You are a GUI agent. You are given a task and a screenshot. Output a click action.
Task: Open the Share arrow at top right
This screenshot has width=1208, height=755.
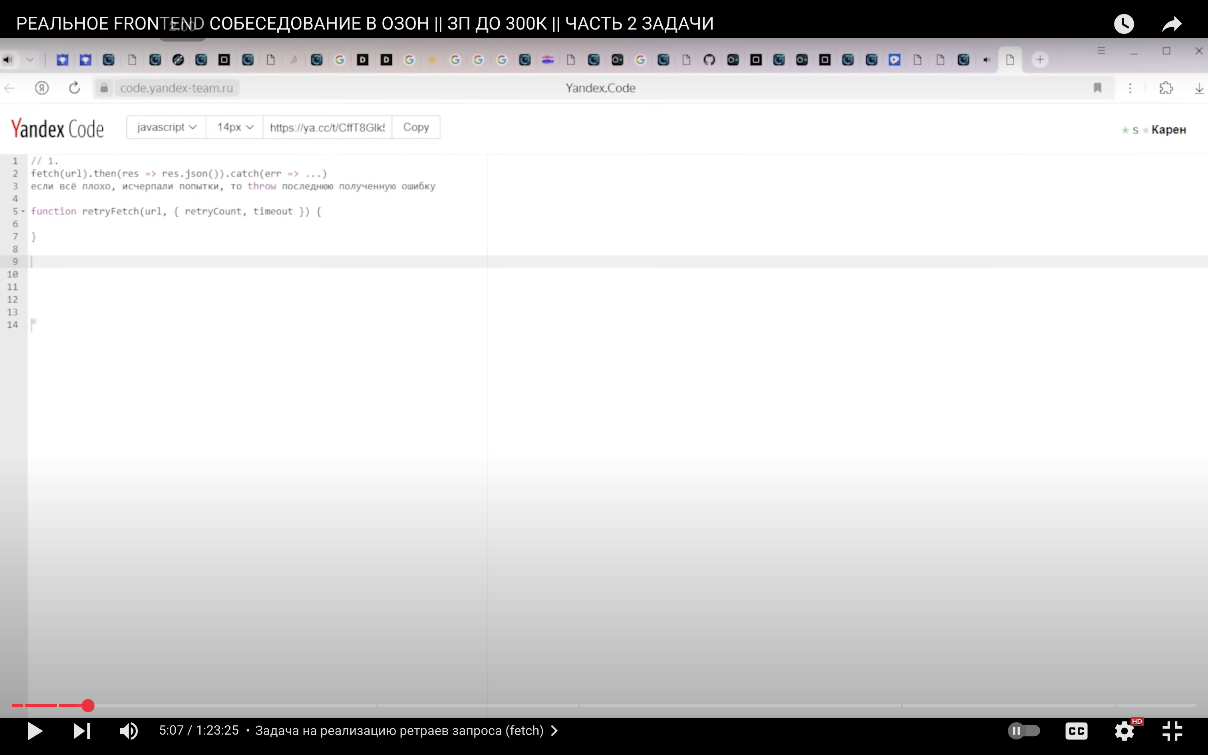tap(1172, 24)
